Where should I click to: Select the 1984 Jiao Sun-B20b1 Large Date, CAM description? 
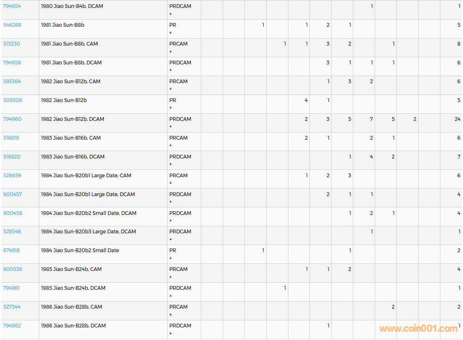86,176
